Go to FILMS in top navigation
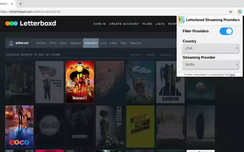 click(147, 24)
